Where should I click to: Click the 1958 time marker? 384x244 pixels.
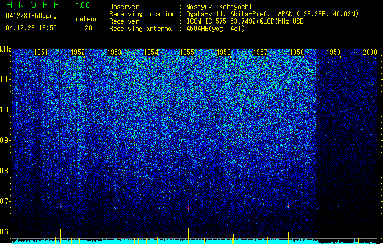297,52
